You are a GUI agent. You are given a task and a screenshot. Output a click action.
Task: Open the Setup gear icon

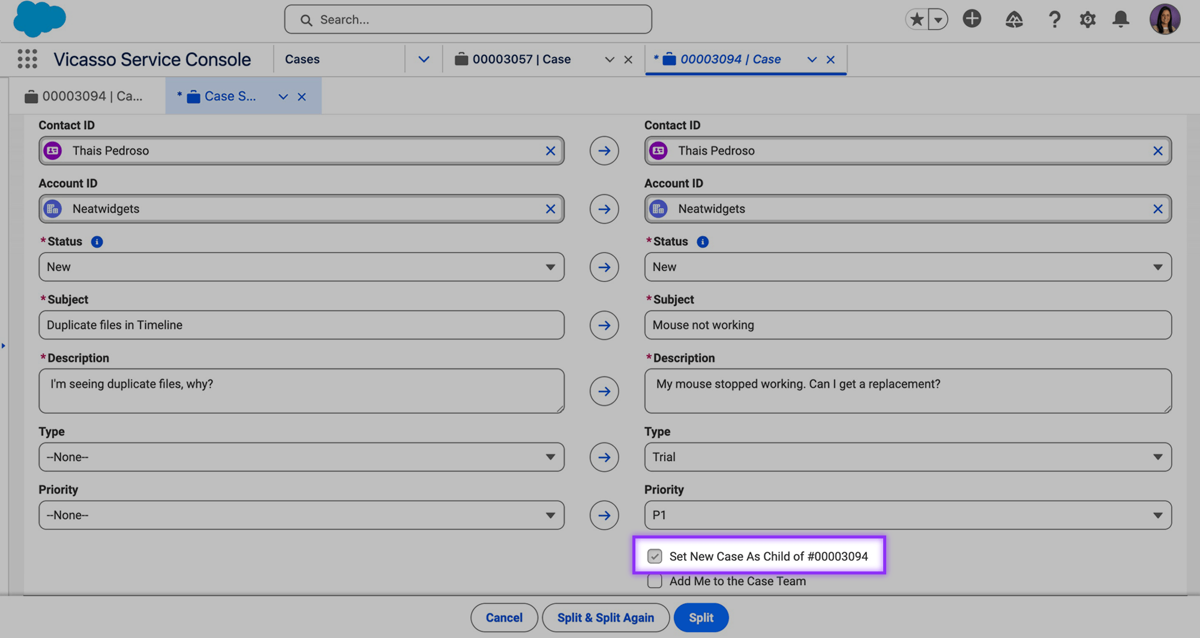[1087, 19]
